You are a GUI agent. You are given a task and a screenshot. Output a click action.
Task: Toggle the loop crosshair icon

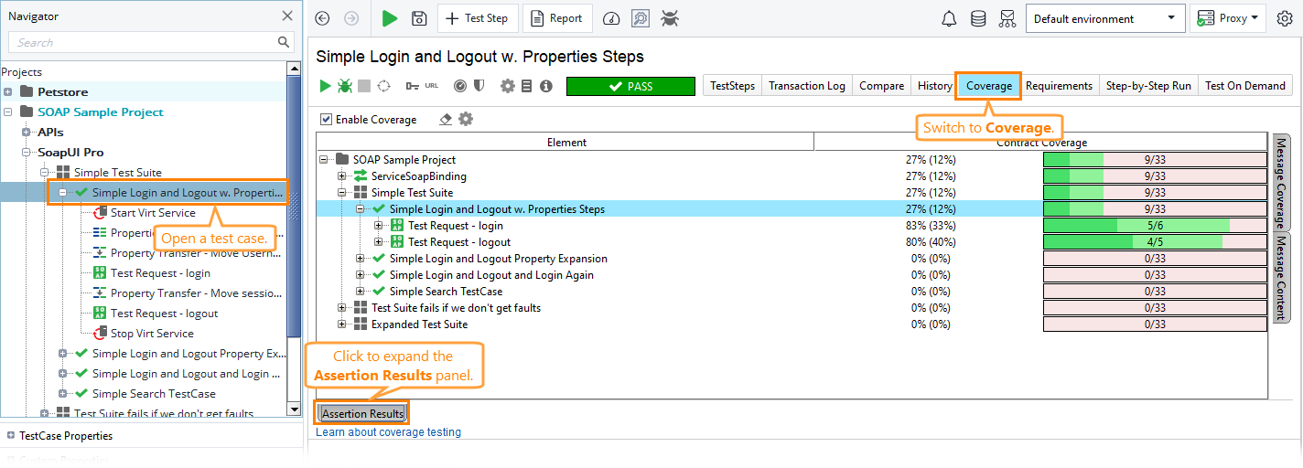[383, 86]
